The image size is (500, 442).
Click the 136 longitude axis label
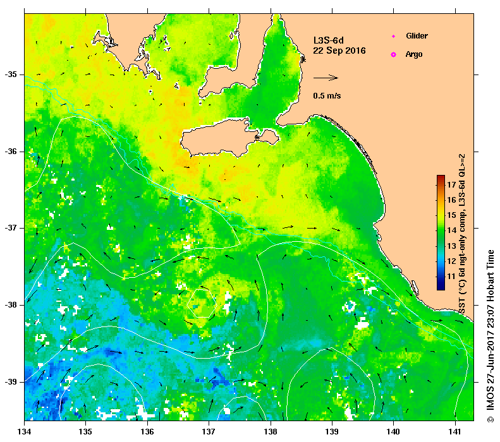[147, 432]
